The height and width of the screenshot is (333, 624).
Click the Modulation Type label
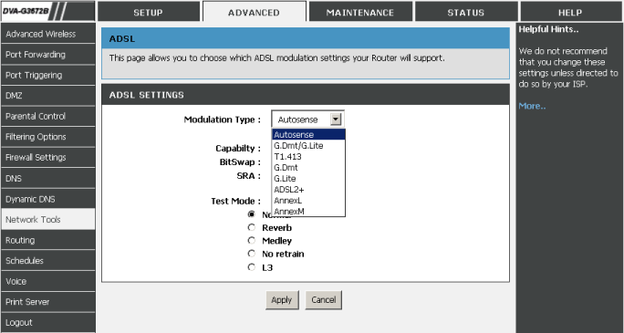(x=222, y=120)
